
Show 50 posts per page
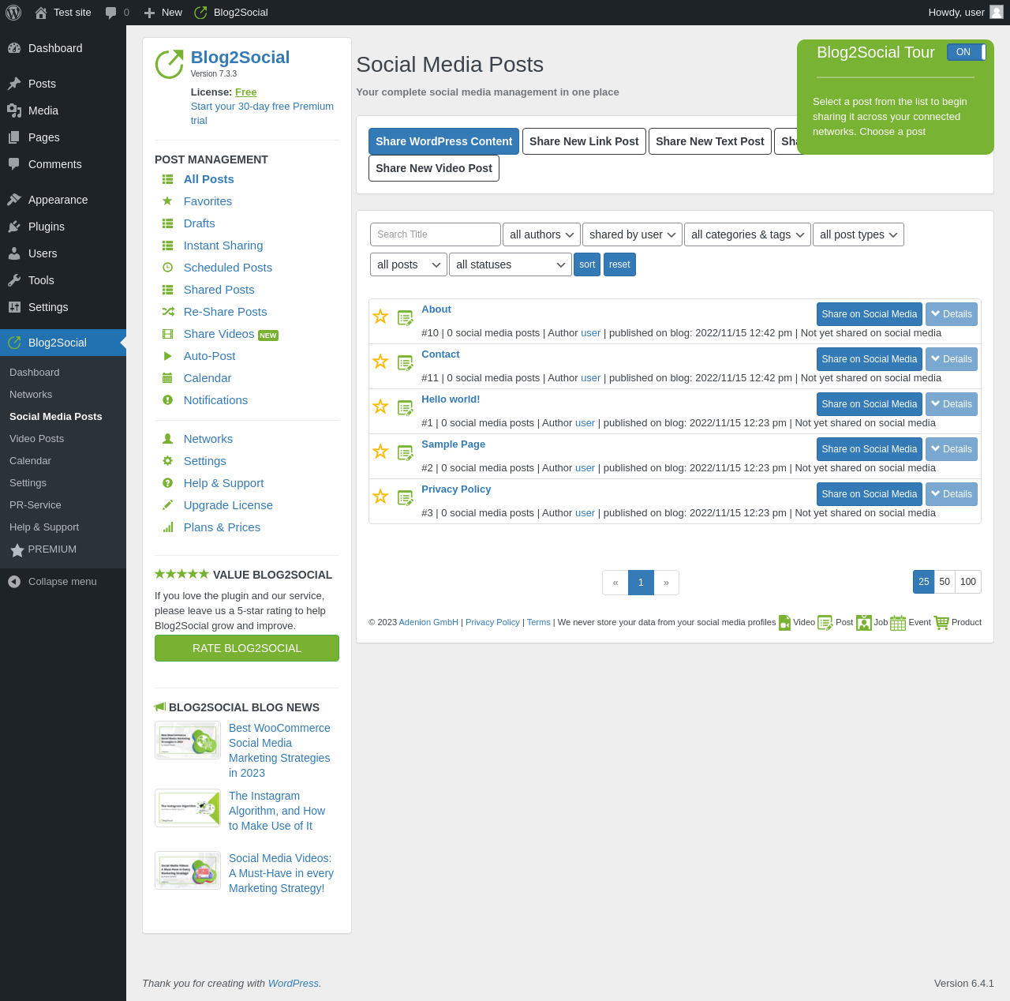click(x=945, y=582)
